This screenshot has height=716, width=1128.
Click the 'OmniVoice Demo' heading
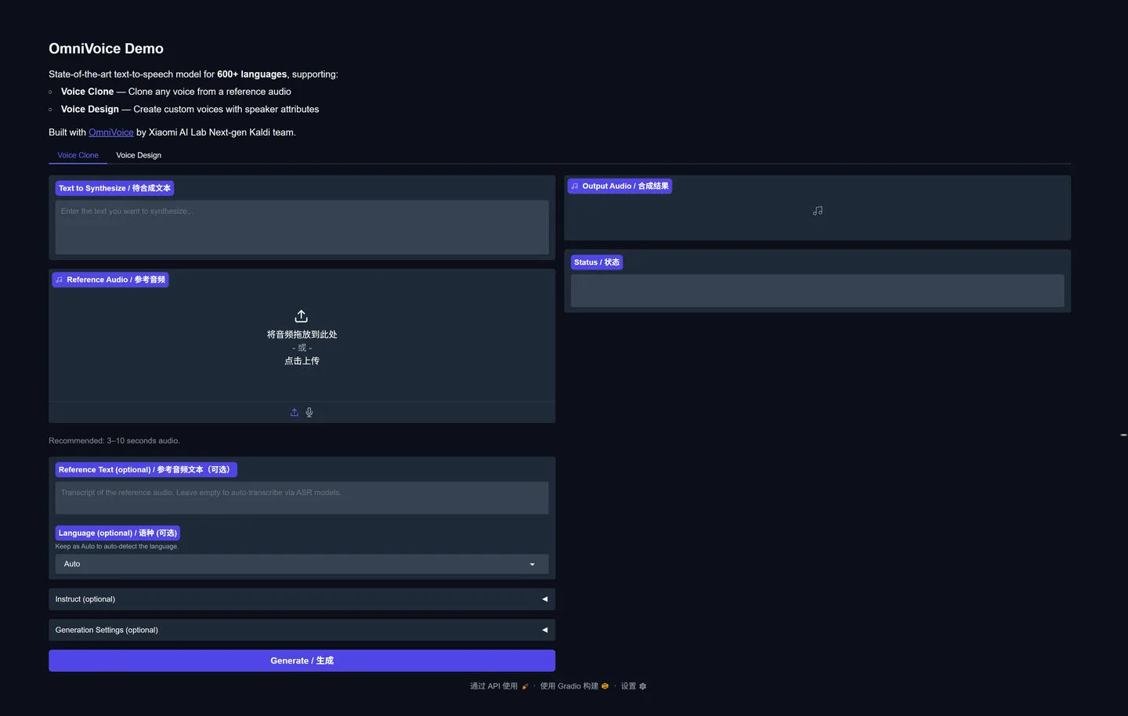(107, 49)
